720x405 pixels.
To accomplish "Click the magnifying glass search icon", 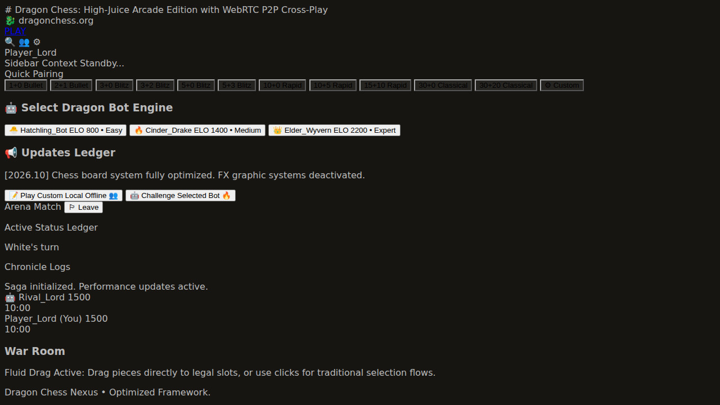I will pos(10,42).
